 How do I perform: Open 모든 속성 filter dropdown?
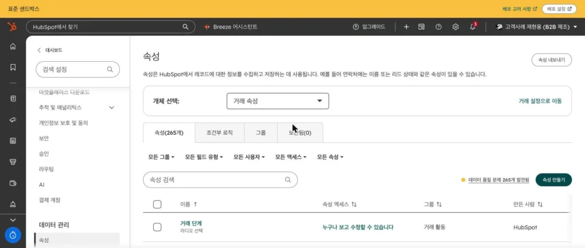point(330,157)
